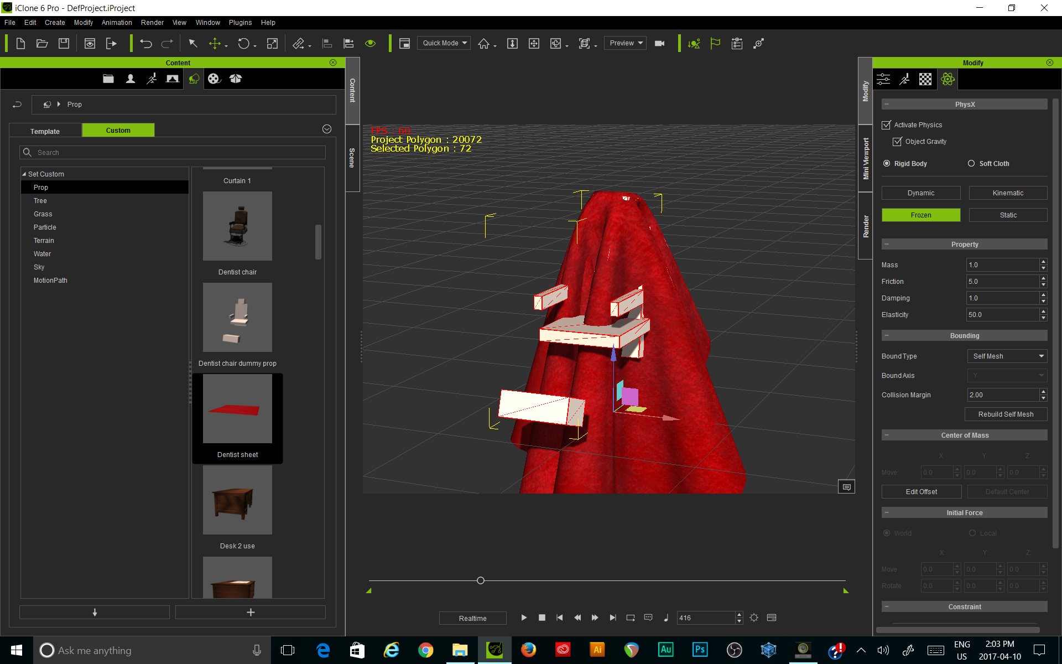This screenshot has height=664, width=1062.
Task: Click the down arrow apply button
Action: click(95, 613)
